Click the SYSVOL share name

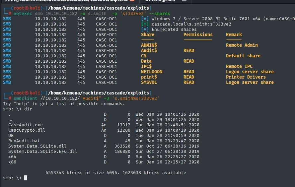(149, 82)
